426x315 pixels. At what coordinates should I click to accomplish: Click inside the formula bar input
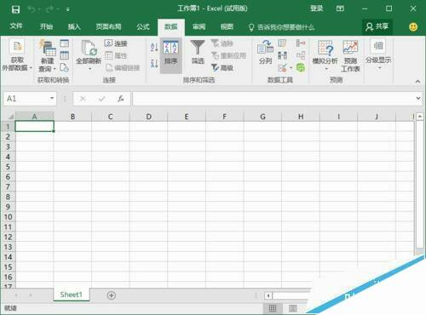[x=273, y=99]
